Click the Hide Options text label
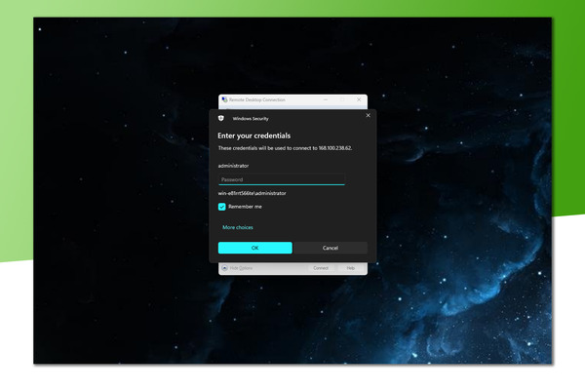Viewport: 585px width, 390px height. tap(241, 268)
